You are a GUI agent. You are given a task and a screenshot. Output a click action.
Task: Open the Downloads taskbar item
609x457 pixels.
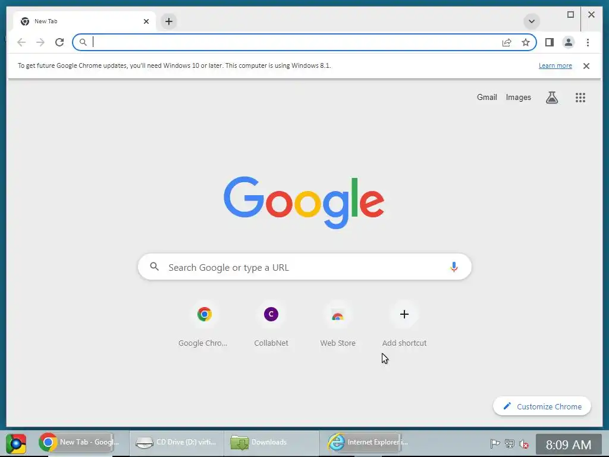271,442
